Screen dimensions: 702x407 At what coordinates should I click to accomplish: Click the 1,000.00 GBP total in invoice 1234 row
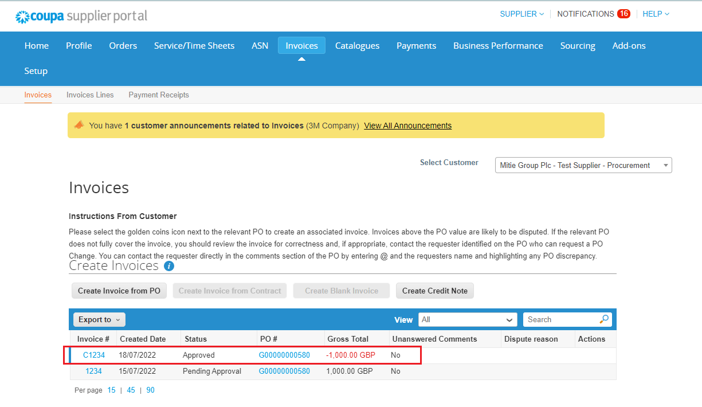click(x=350, y=371)
